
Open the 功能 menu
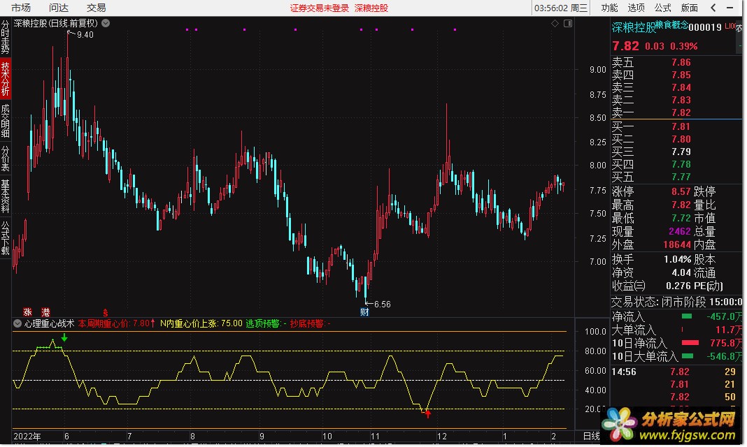(x=609, y=8)
